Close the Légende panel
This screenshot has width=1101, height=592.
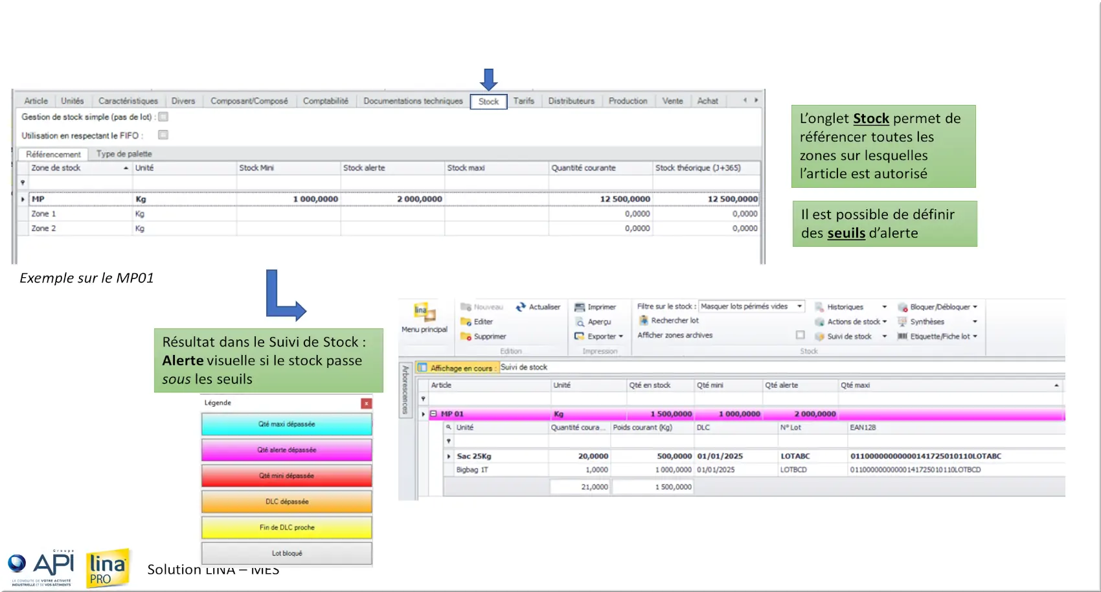366,404
